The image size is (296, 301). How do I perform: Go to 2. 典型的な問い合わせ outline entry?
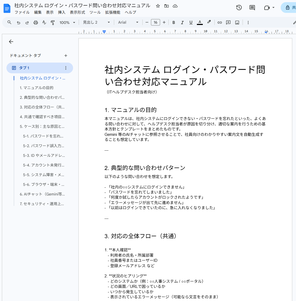(x=42, y=97)
